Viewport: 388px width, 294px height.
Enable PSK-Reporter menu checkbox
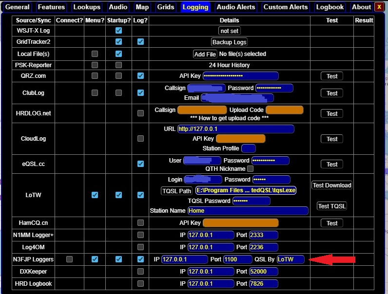click(x=95, y=65)
